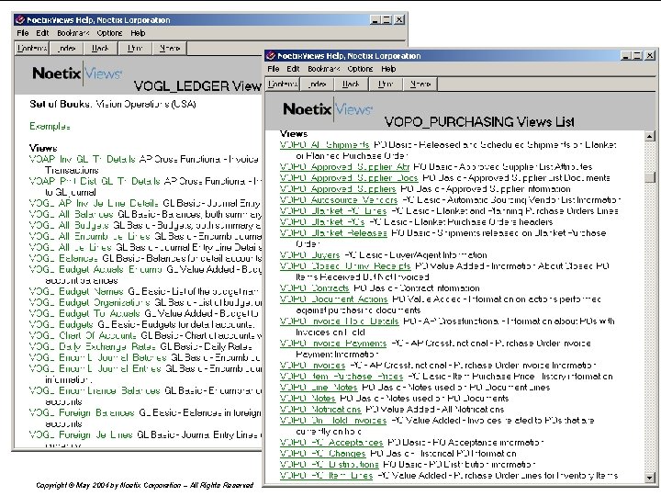Open VOPO_Contracts link
The width and height of the screenshot is (661, 496).
coord(314,288)
